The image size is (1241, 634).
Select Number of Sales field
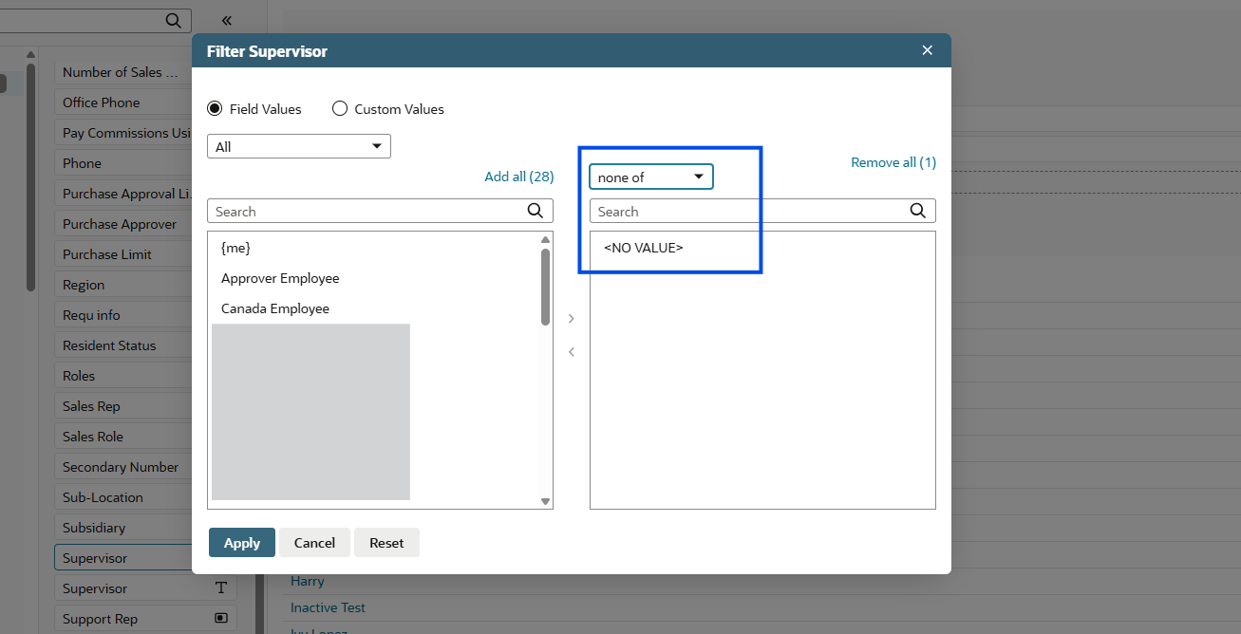pyautogui.click(x=123, y=72)
